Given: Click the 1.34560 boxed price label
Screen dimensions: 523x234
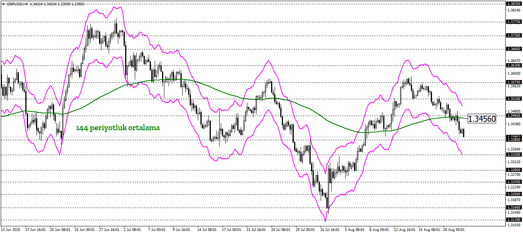Looking at the screenshot, I should click(482, 119).
